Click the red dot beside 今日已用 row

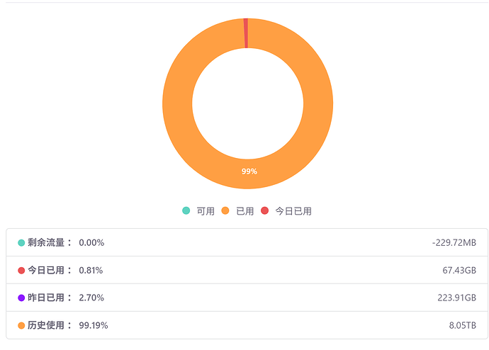[21, 271]
